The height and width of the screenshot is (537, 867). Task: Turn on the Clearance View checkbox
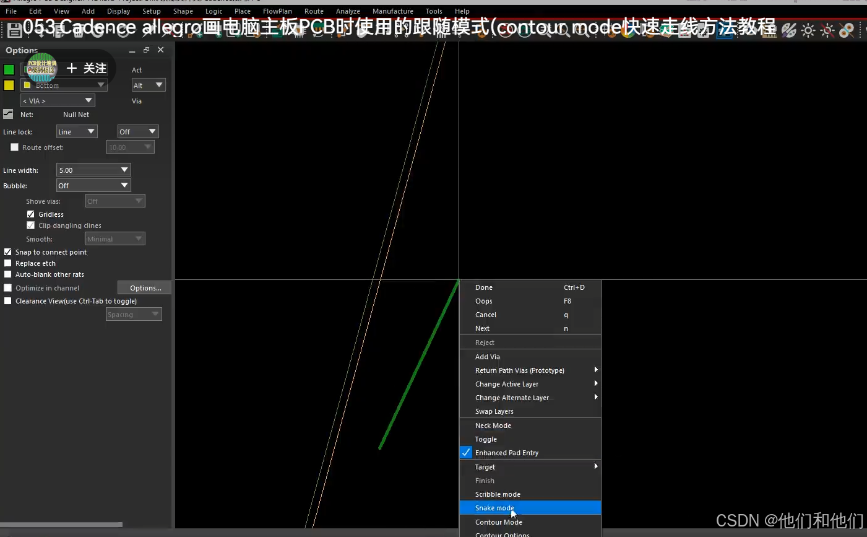(8, 301)
